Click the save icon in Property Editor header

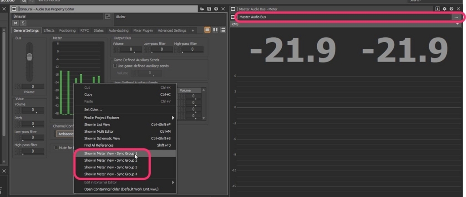(x=209, y=9)
